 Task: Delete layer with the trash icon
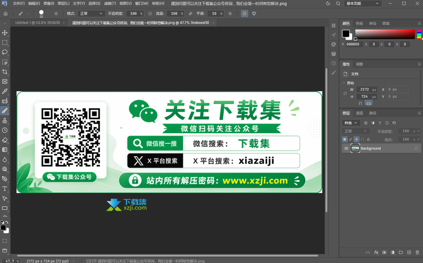[x=417, y=252]
